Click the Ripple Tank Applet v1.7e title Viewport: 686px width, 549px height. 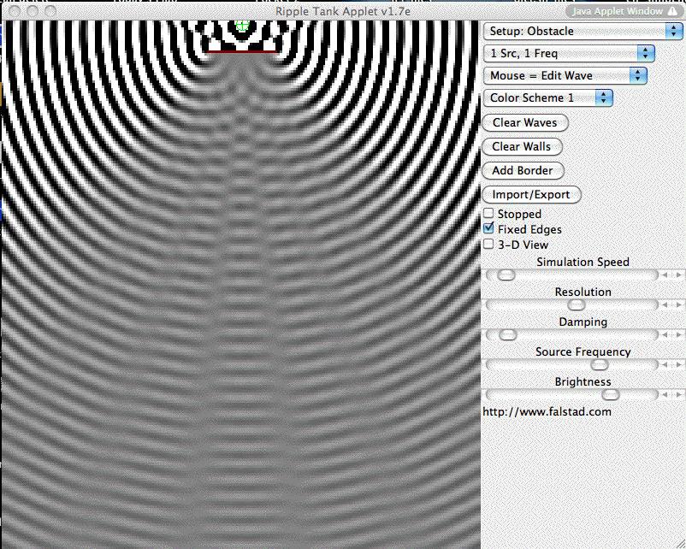[343, 11]
